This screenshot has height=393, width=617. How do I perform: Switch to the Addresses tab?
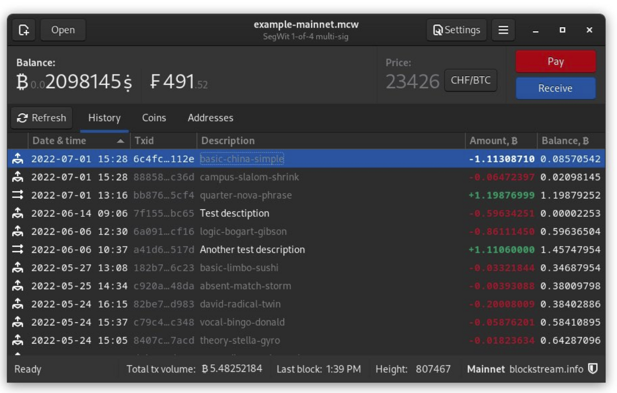point(210,118)
